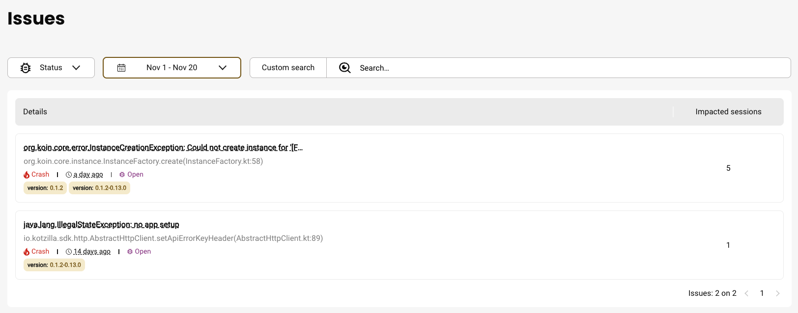Screen dimensions: 798x313
Task: Click the flame Crash icon of IllegalStateException issue
Action: tap(27, 252)
